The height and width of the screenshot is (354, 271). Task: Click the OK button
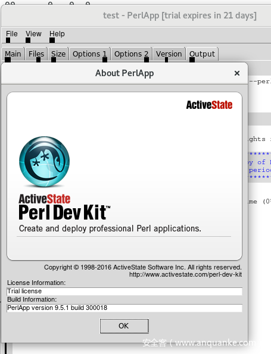click(124, 326)
